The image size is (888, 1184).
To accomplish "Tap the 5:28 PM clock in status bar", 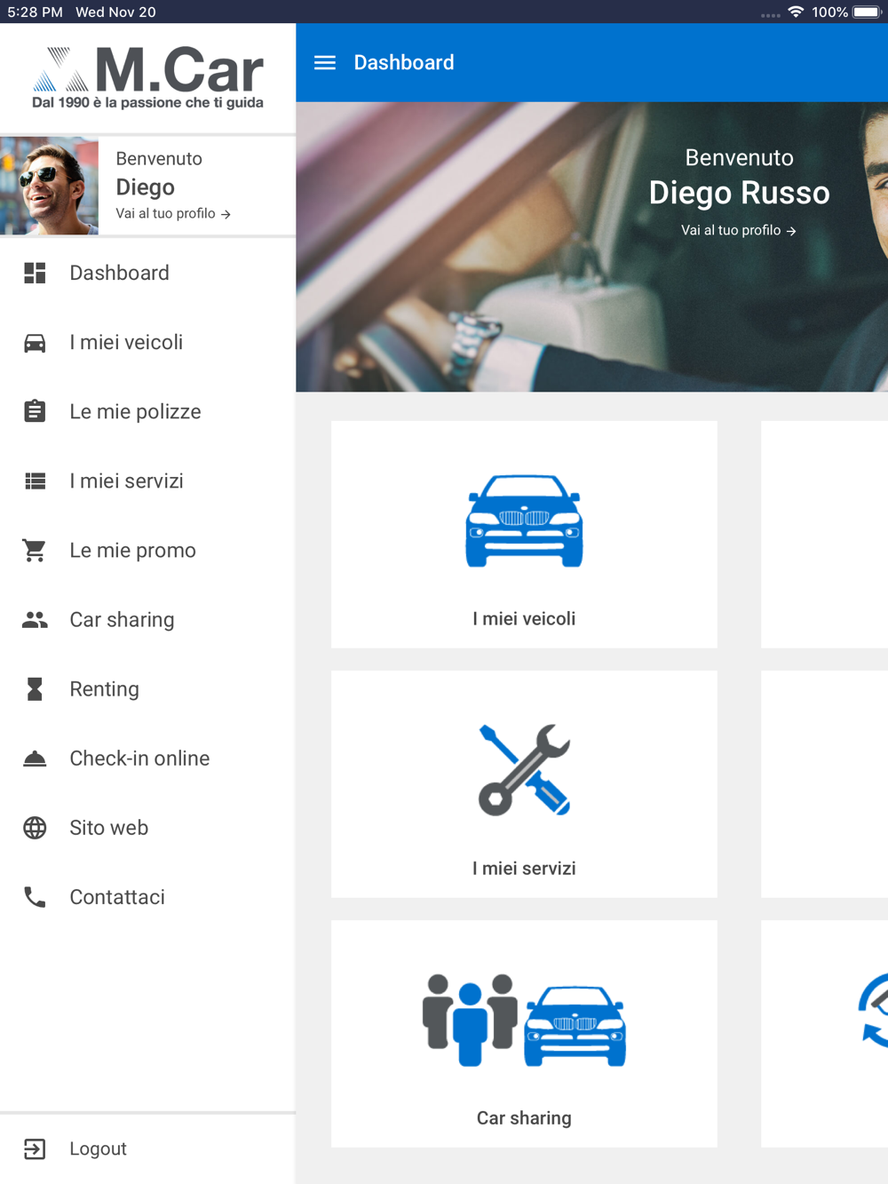I will tap(35, 12).
